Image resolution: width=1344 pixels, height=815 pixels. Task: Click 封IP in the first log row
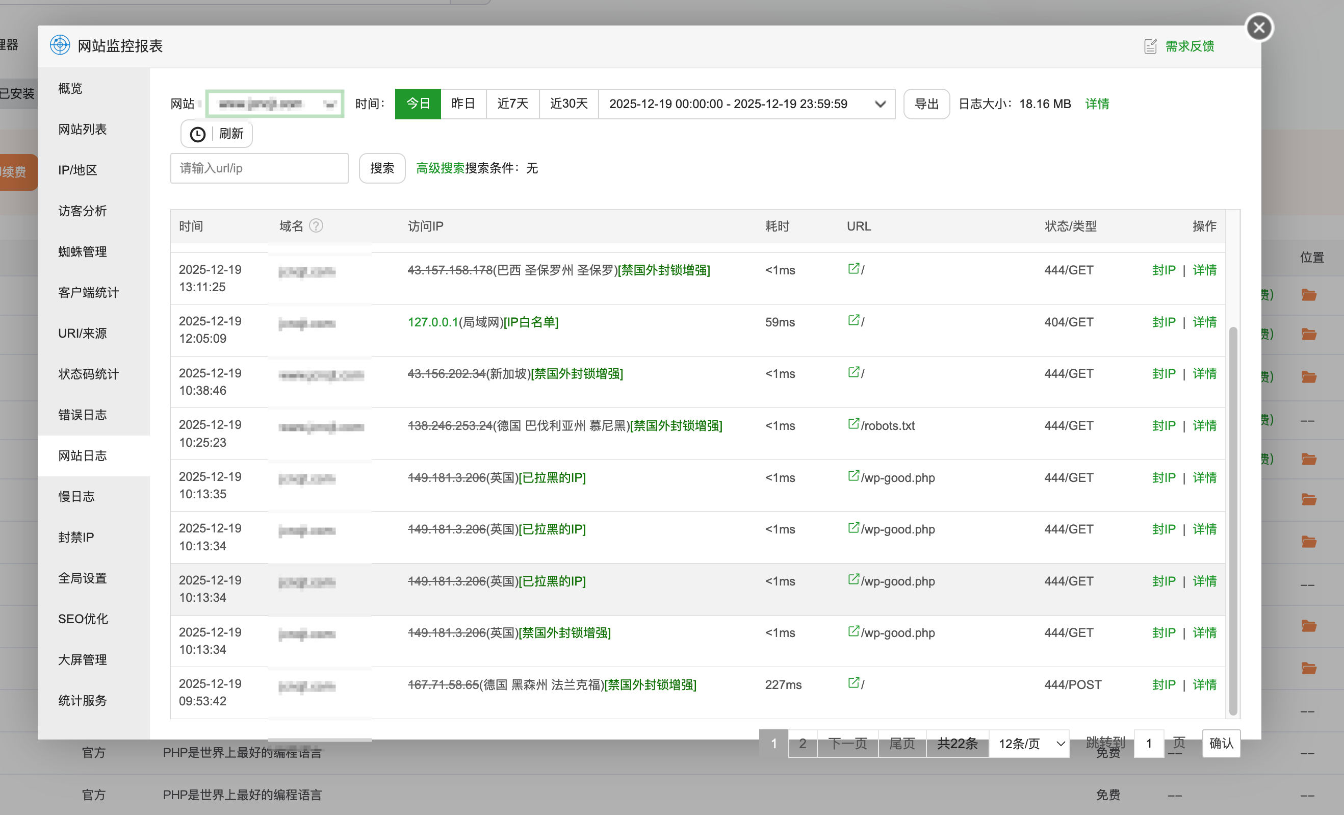click(x=1164, y=269)
